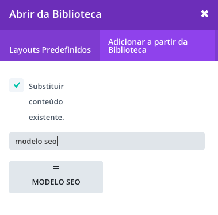Click the word existente. in the checkbox label
This screenshot has height=215, width=218.
tap(47, 117)
